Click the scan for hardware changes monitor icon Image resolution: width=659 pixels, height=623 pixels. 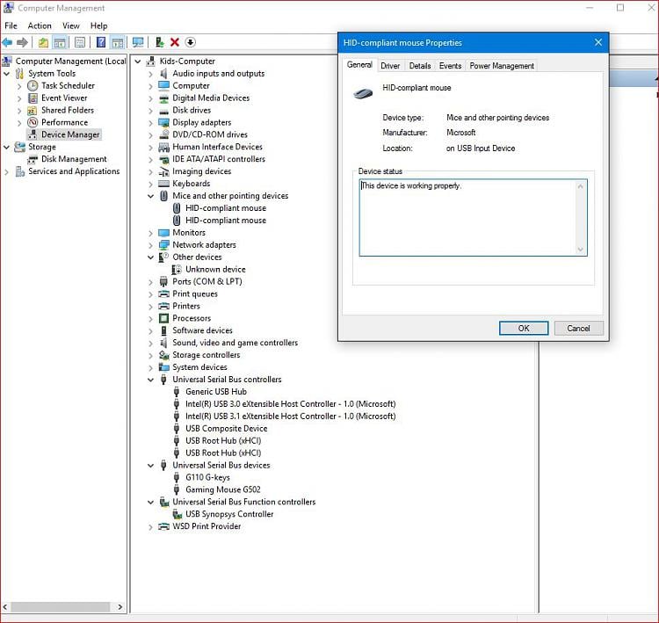138,42
